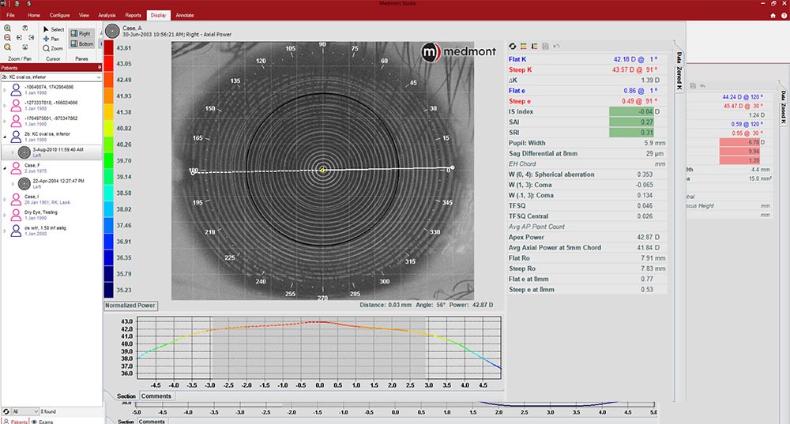This screenshot has width=790, height=424.
Task: Choose the Zoom cursor tool
Action: 53,48
